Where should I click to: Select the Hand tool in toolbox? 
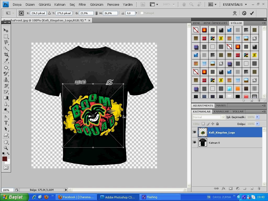[6, 142]
